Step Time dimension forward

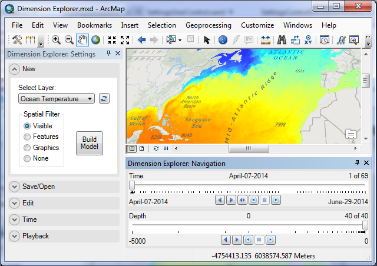tap(231, 200)
